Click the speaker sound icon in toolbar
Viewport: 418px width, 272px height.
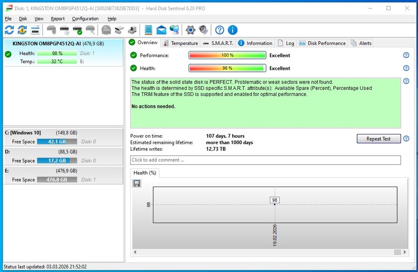pos(203,30)
